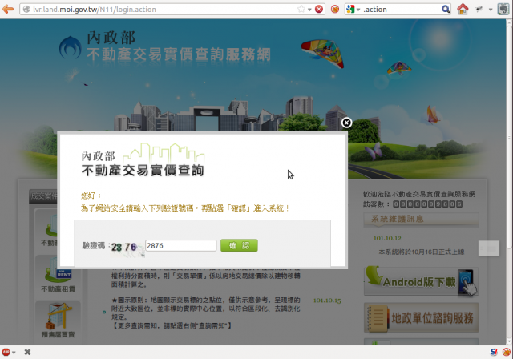513x359 pixels.
Task: Open 不動產租賃 rental sidebar icon
Action: coord(59,275)
